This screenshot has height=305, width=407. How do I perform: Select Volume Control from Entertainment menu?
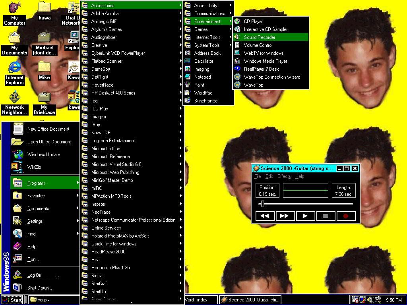point(258,45)
